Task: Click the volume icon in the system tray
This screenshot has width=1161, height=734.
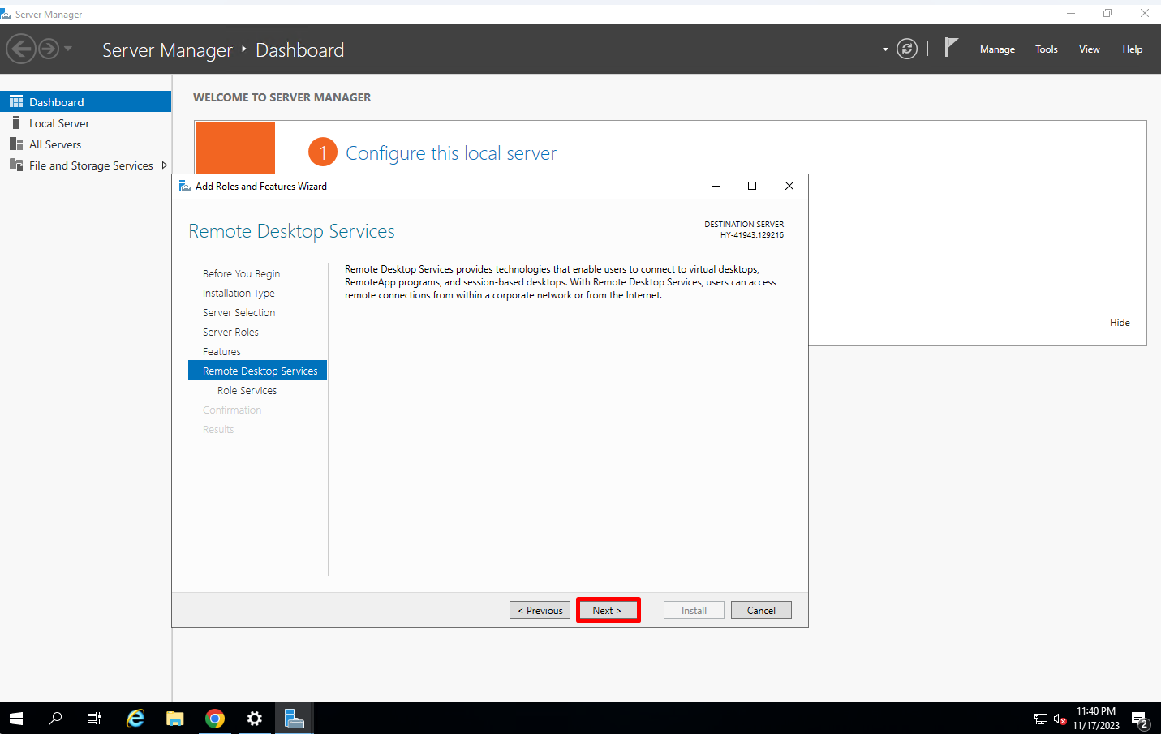Action: coord(1059,718)
